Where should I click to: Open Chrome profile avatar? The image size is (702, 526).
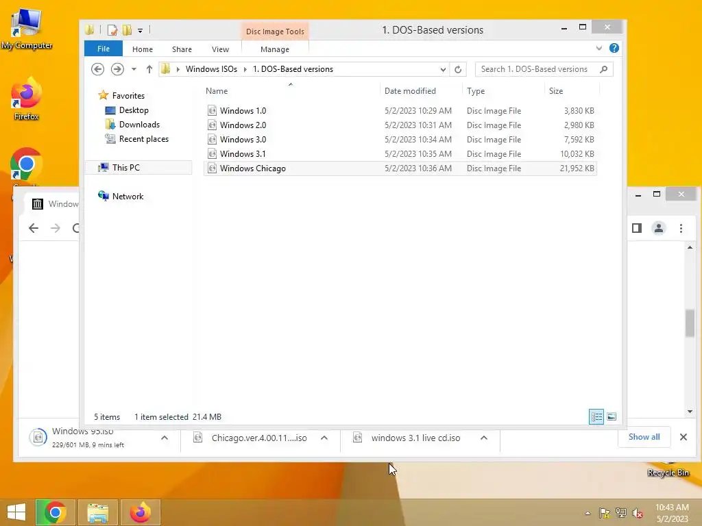point(659,228)
